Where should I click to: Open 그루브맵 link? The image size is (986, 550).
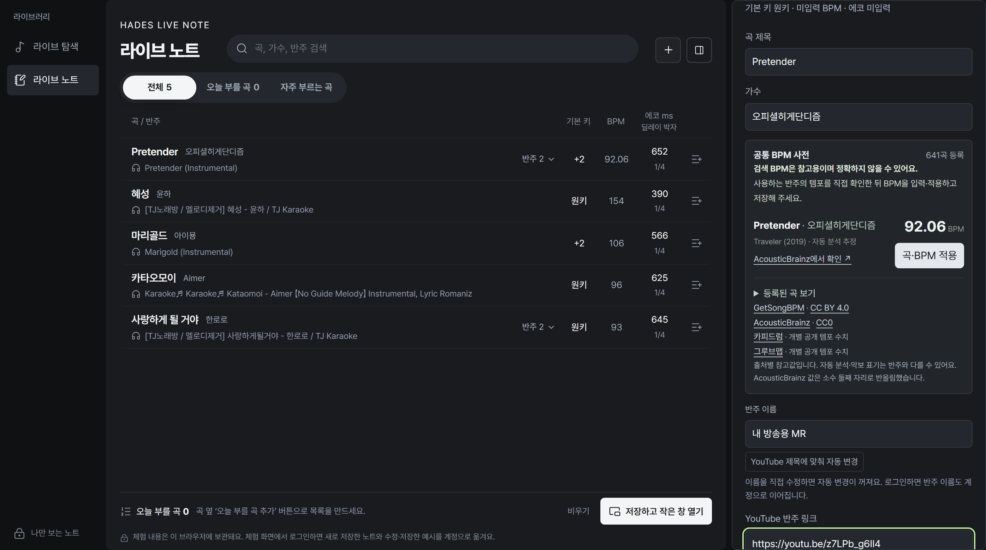click(x=768, y=351)
